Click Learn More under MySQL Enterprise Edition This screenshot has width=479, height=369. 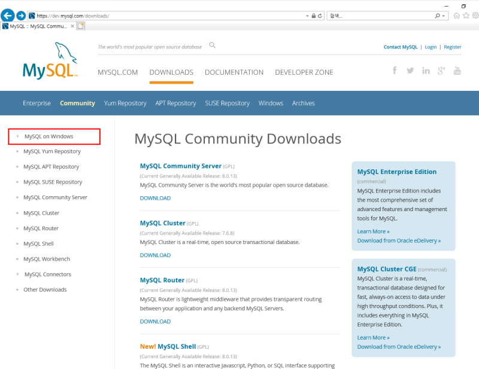(x=372, y=231)
